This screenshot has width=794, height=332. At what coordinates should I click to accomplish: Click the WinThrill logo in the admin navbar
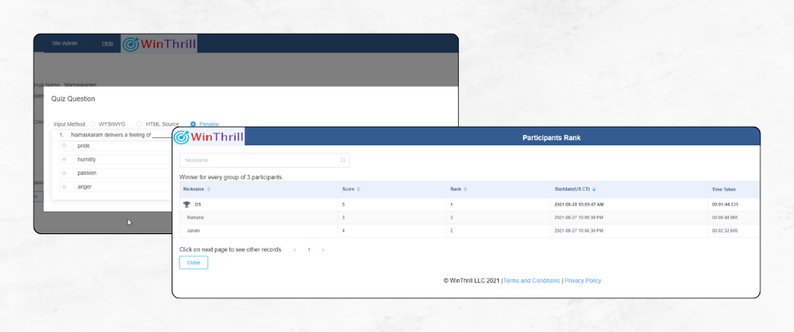click(159, 43)
